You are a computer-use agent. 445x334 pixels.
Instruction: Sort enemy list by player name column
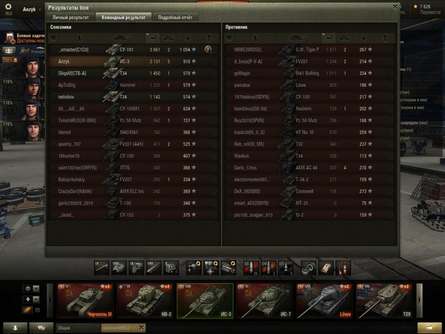(255, 38)
